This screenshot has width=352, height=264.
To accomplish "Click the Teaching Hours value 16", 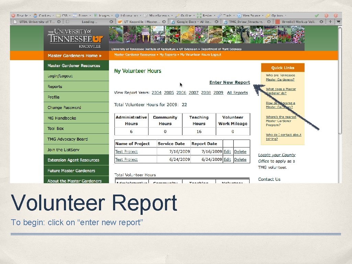I will [x=199, y=132].
